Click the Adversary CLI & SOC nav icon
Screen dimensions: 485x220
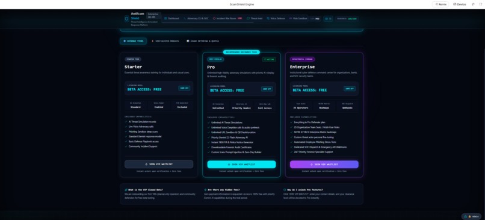tap(185, 18)
